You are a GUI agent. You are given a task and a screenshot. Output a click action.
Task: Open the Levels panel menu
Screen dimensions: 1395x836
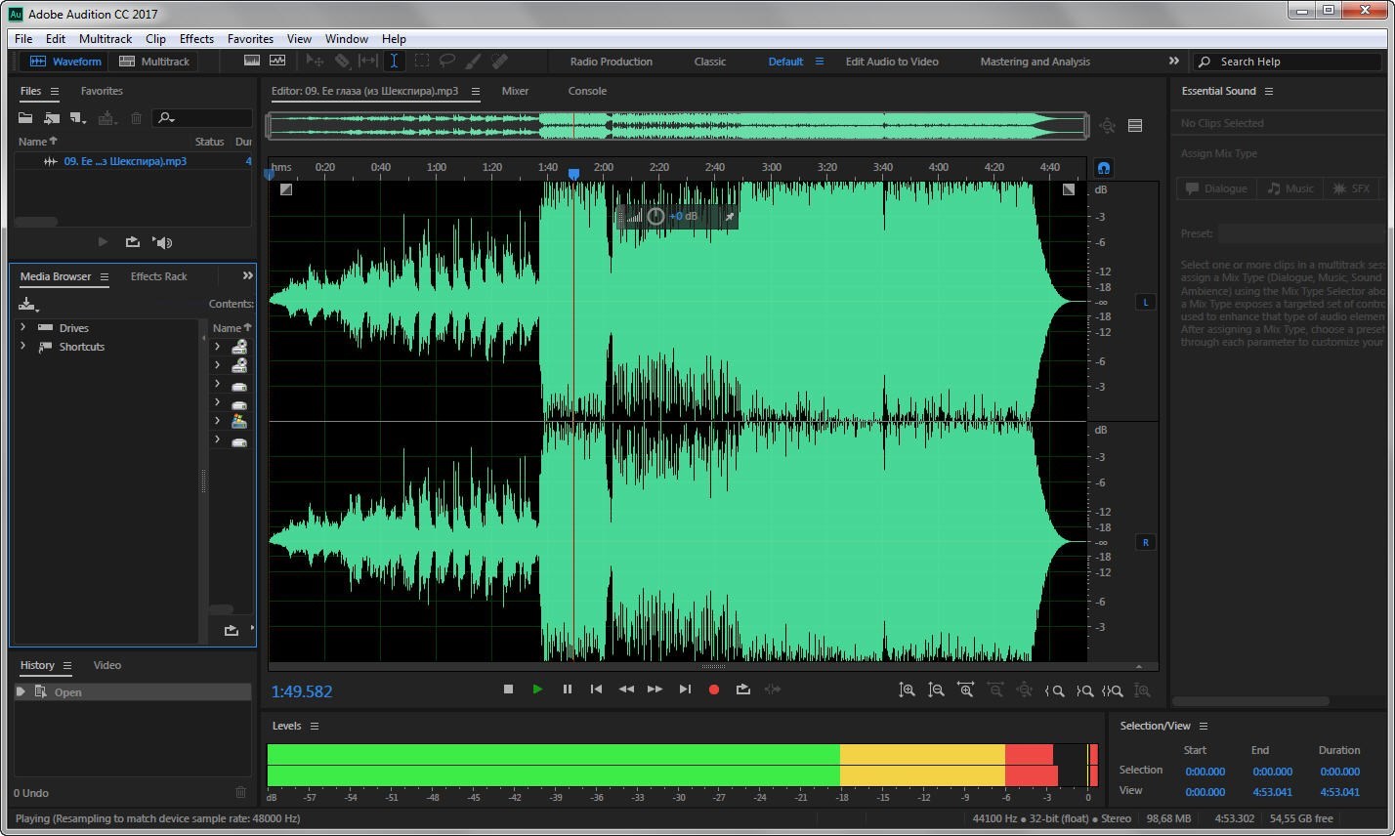point(315,726)
